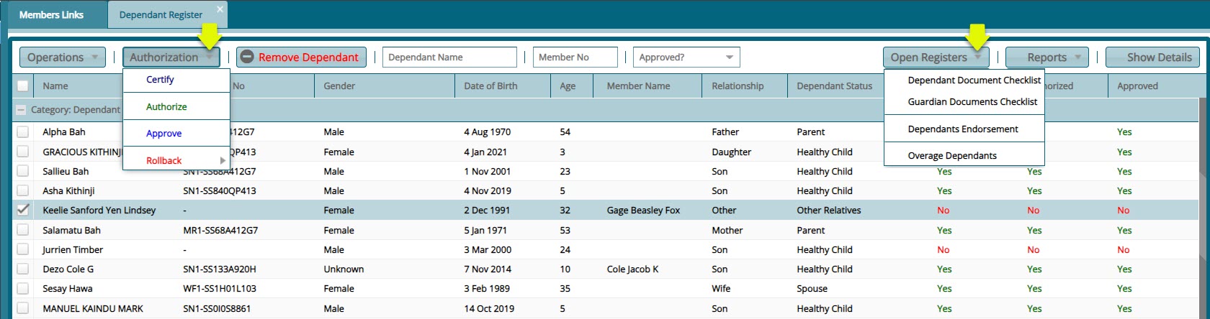Open the Dependant Document Checklist register

click(x=974, y=80)
